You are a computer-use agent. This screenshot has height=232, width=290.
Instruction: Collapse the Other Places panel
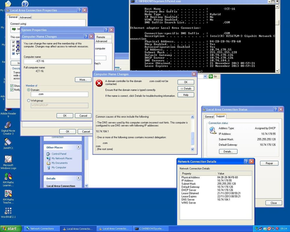click(x=78, y=147)
